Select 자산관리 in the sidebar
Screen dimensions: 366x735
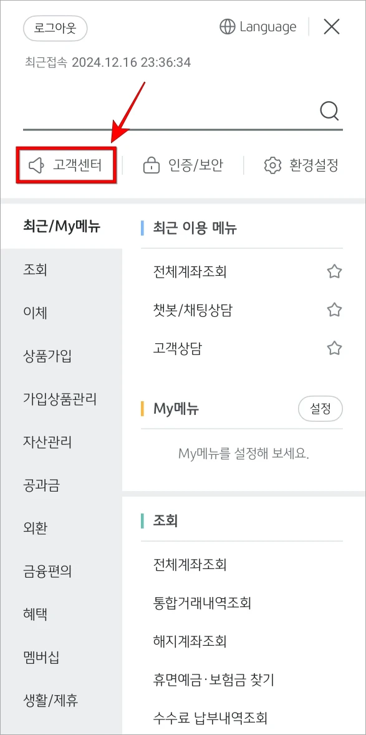pyautogui.click(x=49, y=442)
